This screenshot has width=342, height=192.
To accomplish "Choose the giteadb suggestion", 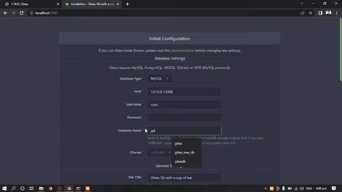I will (186, 161).
